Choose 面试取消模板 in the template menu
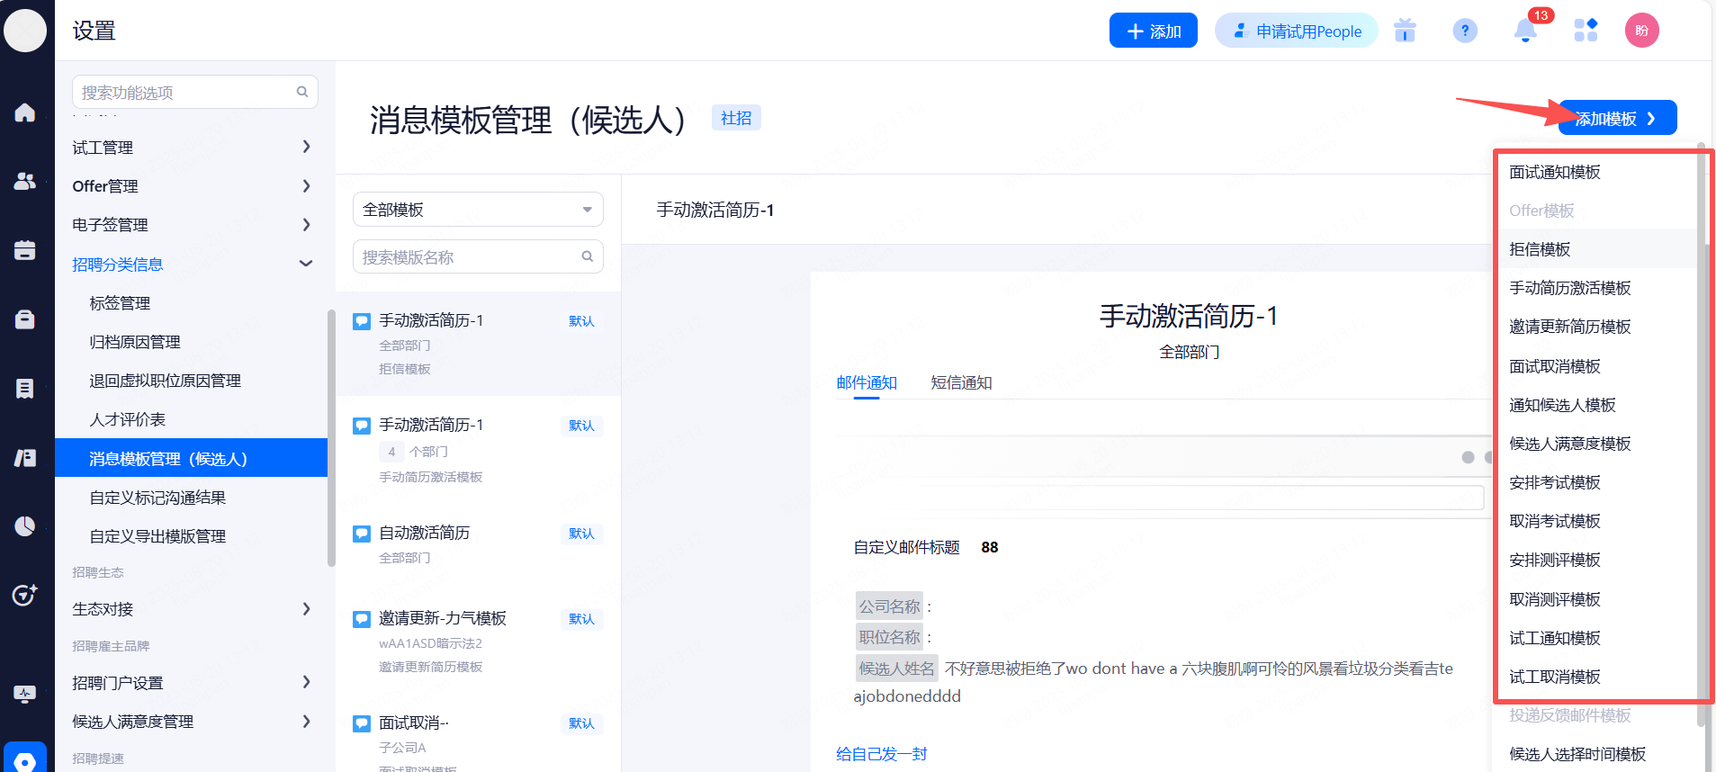Image resolution: width=1716 pixels, height=772 pixels. [1555, 366]
